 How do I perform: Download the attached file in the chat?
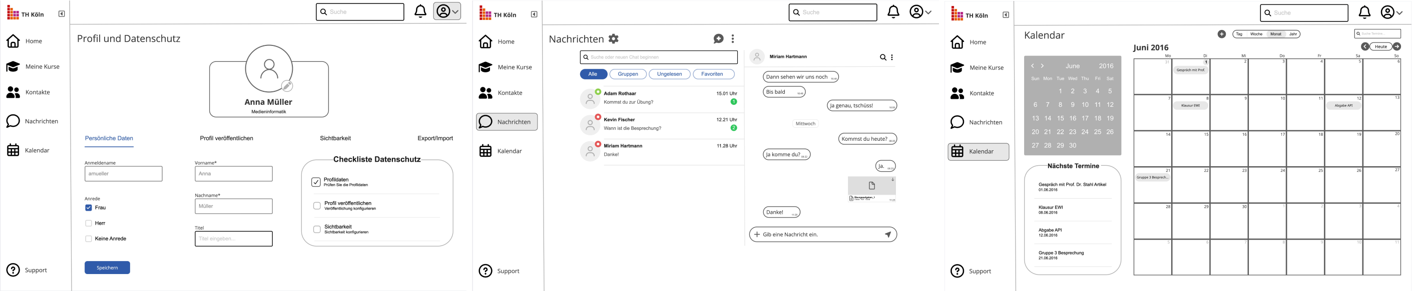point(892,179)
